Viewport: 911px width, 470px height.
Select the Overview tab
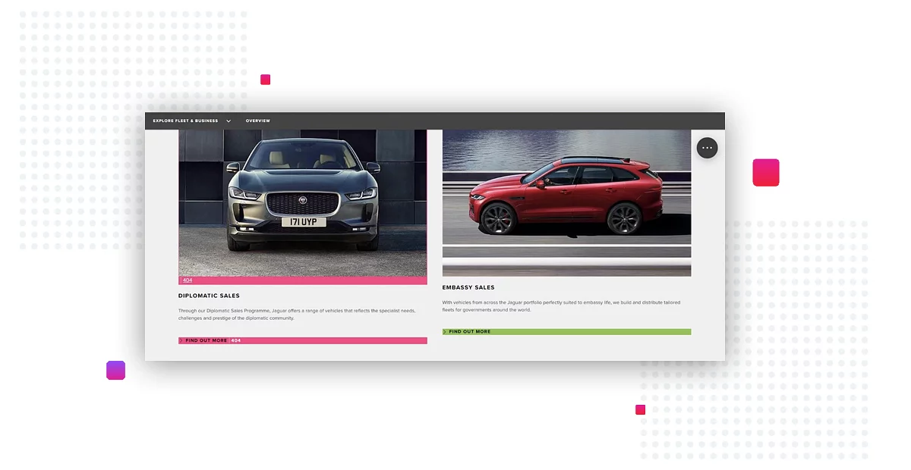[257, 121]
